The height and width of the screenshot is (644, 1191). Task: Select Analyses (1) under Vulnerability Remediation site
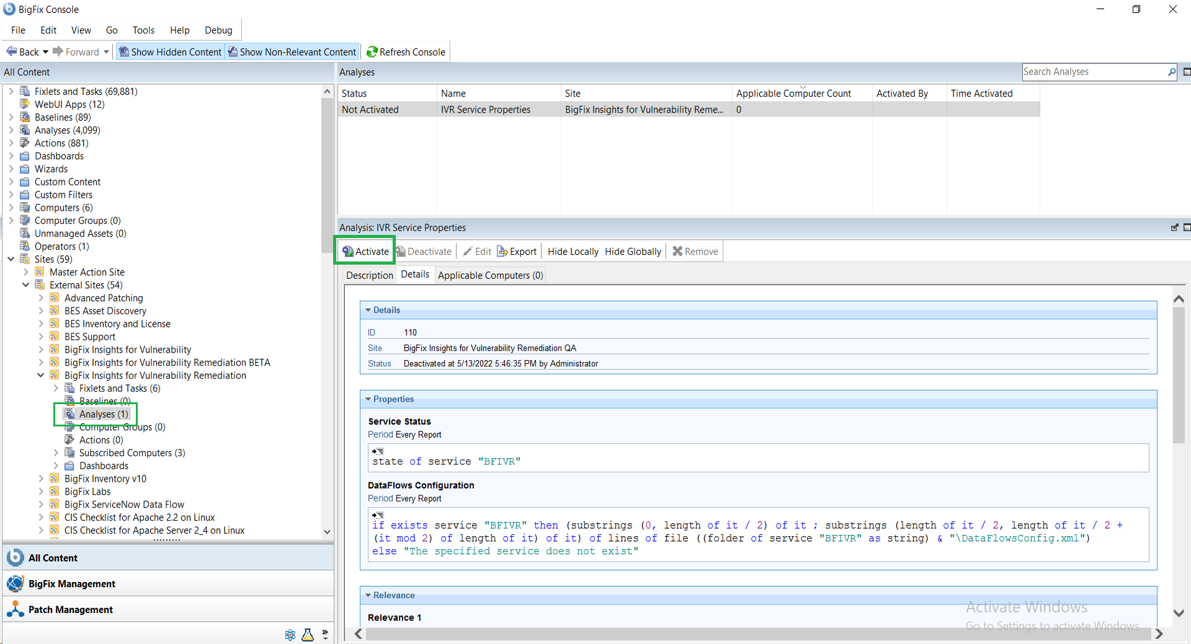[x=103, y=414]
